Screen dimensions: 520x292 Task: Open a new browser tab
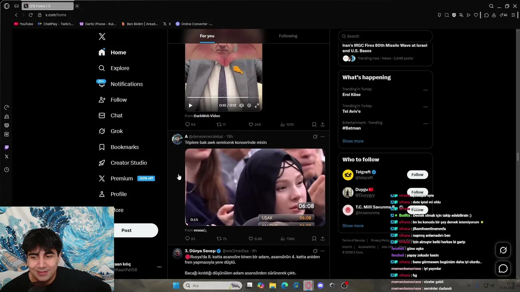click(x=77, y=6)
